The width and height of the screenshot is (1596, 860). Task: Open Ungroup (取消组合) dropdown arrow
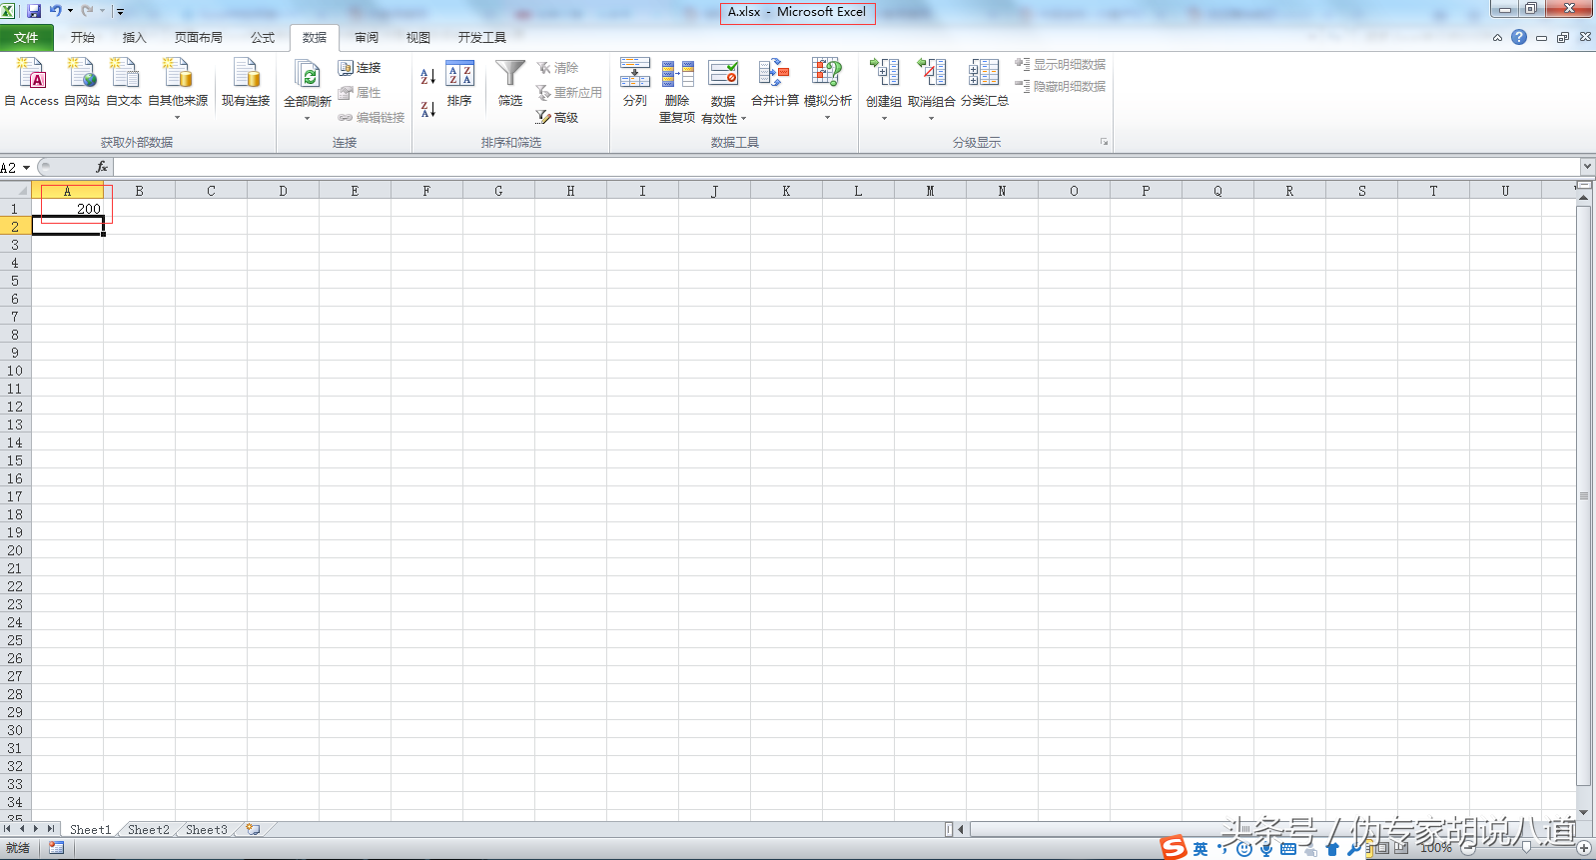coord(931,118)
